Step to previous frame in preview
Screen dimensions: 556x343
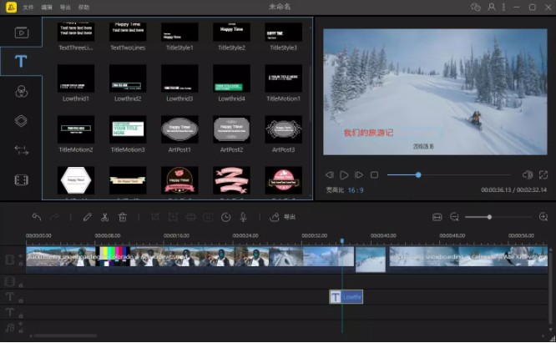330,174
